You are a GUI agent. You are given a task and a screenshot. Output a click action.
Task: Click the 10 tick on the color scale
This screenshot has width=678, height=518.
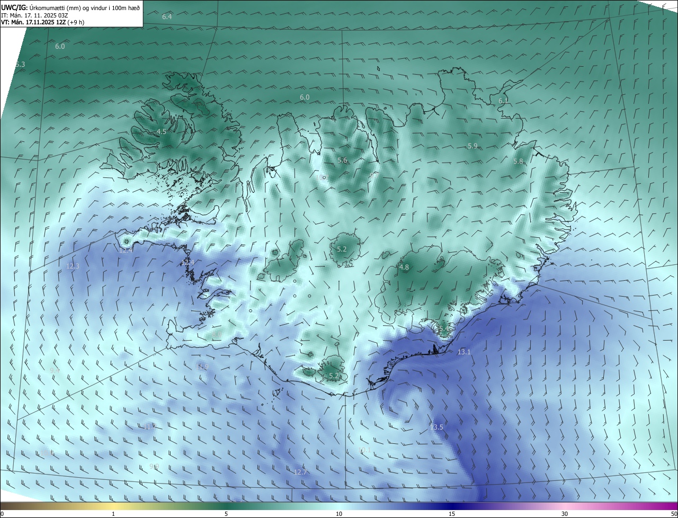pyautogui.click(x=339, y=514)
